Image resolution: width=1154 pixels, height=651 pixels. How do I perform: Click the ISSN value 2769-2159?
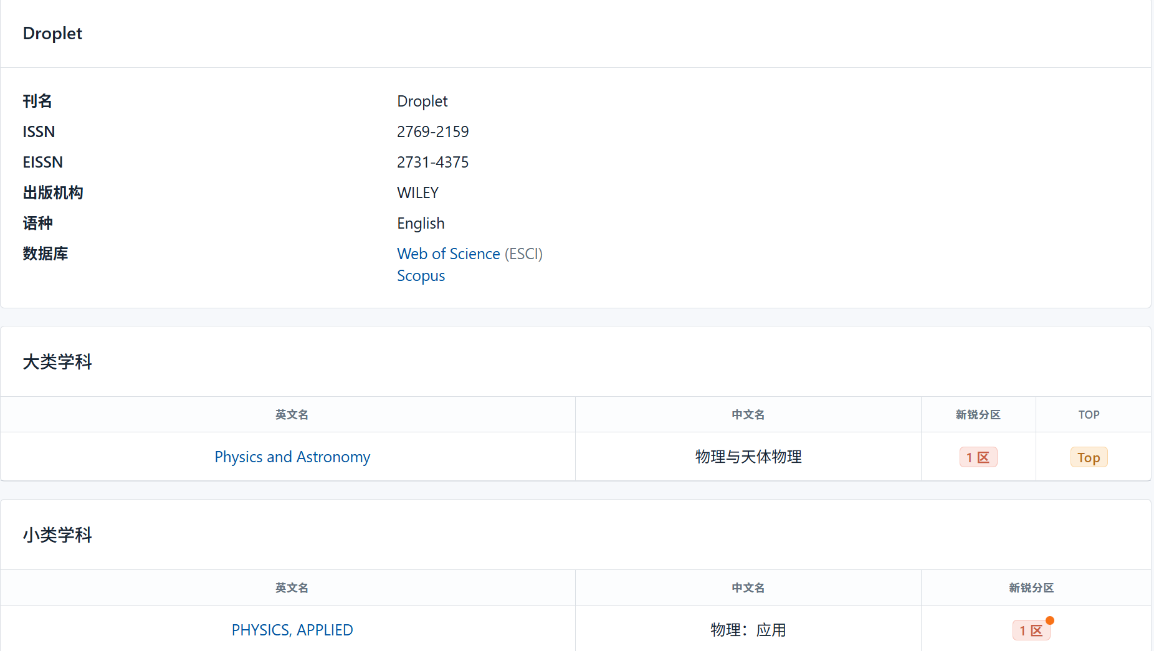[x=432, y=132]
